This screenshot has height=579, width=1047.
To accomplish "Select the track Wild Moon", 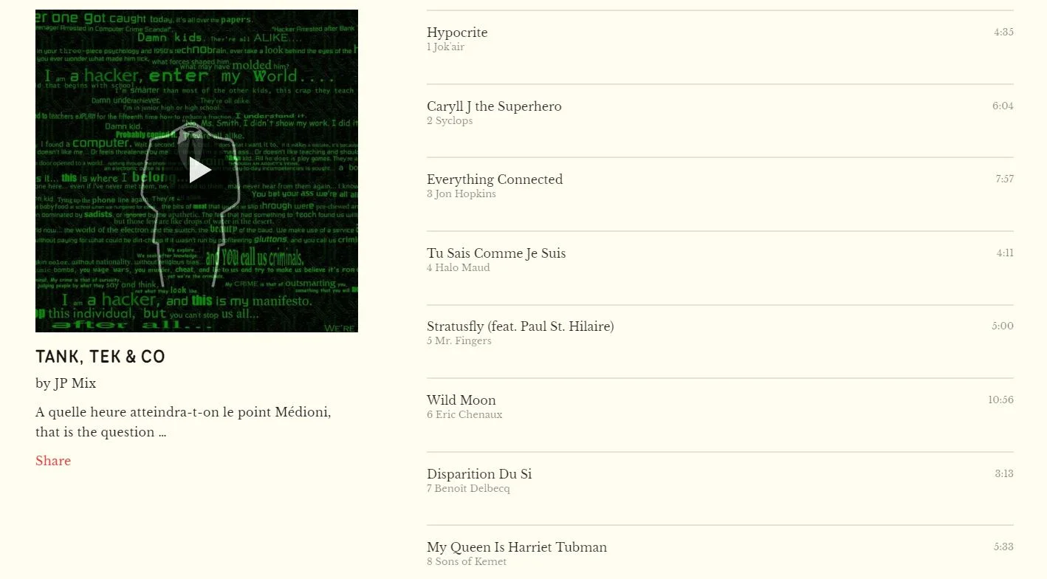I will coord(461,400).
